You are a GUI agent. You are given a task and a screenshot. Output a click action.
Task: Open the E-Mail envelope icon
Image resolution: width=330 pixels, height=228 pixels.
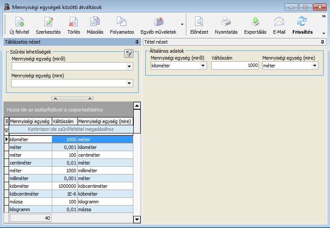[x=279, y=22]
